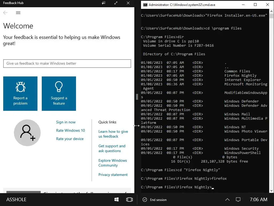Viewport: 274px width, 206px height.
Task: Open Learn how to give us feedback
Action: 113,134
